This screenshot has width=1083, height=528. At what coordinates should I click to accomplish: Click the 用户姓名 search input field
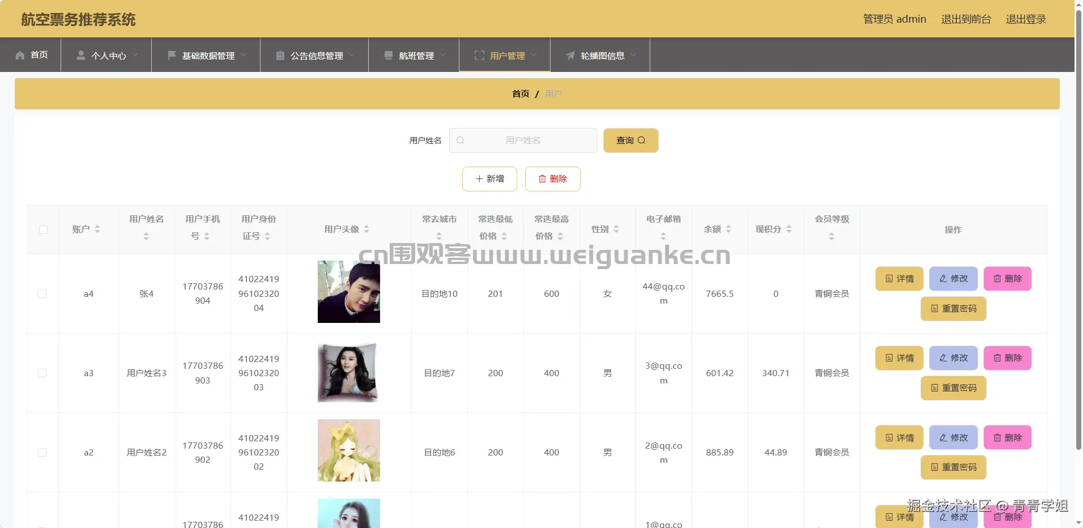point(523,140)
